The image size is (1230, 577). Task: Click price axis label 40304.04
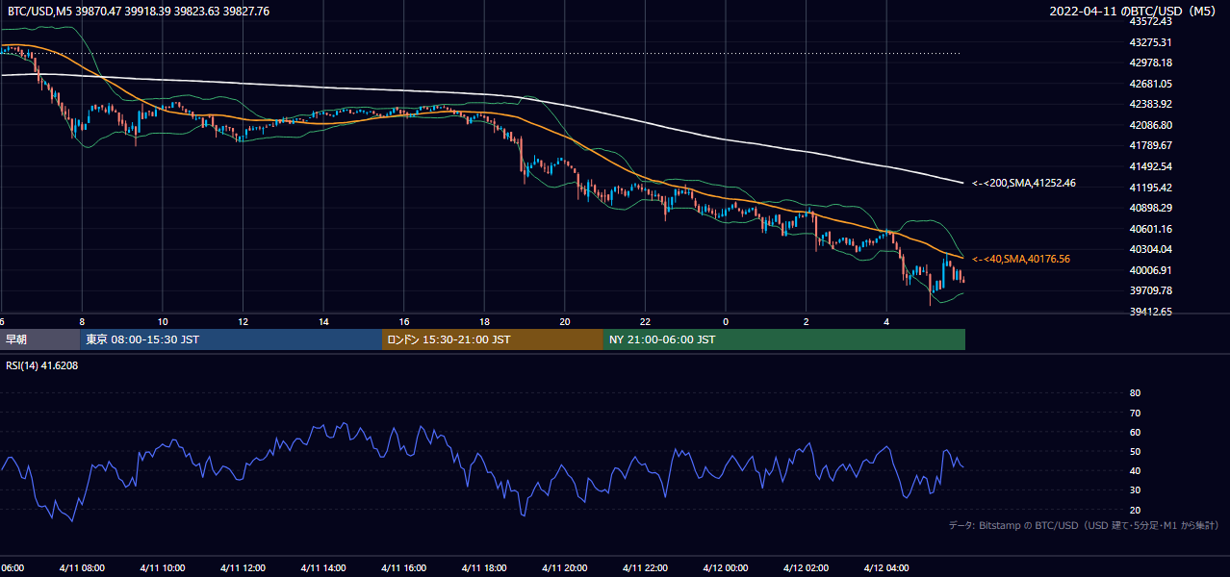coord(1150,249)
